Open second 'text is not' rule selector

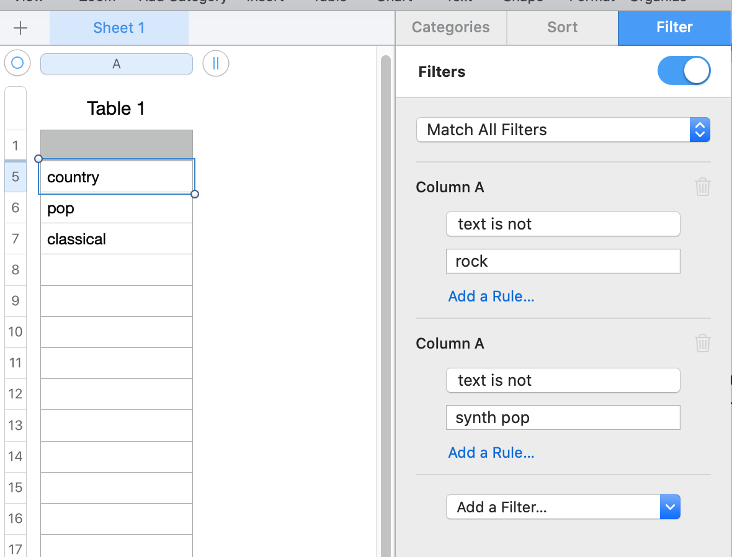563,380
